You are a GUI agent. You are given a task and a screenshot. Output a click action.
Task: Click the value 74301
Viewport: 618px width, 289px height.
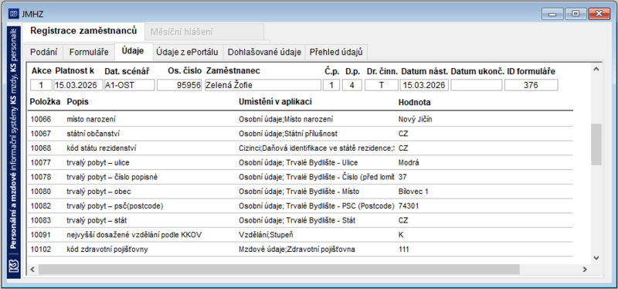coord(409,206)
